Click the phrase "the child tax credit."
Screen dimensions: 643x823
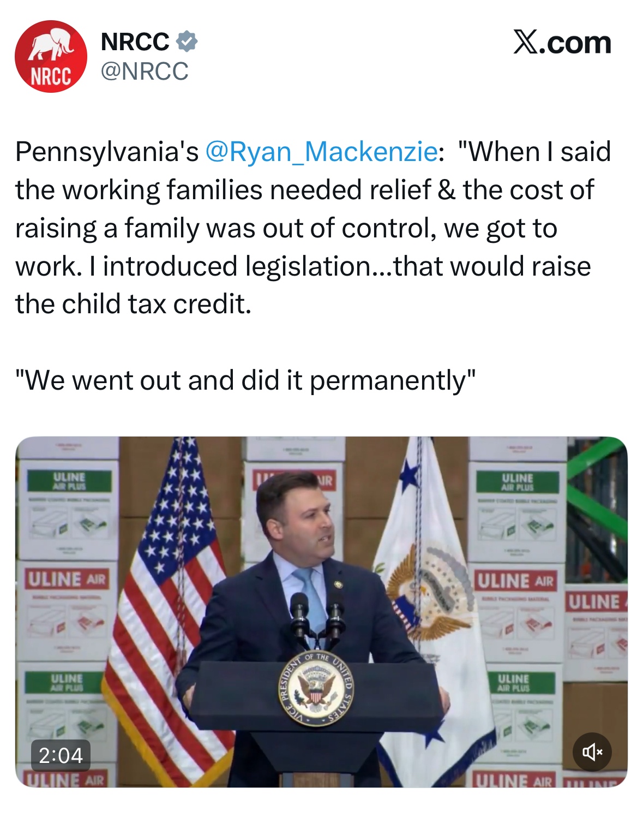(133, 304)
